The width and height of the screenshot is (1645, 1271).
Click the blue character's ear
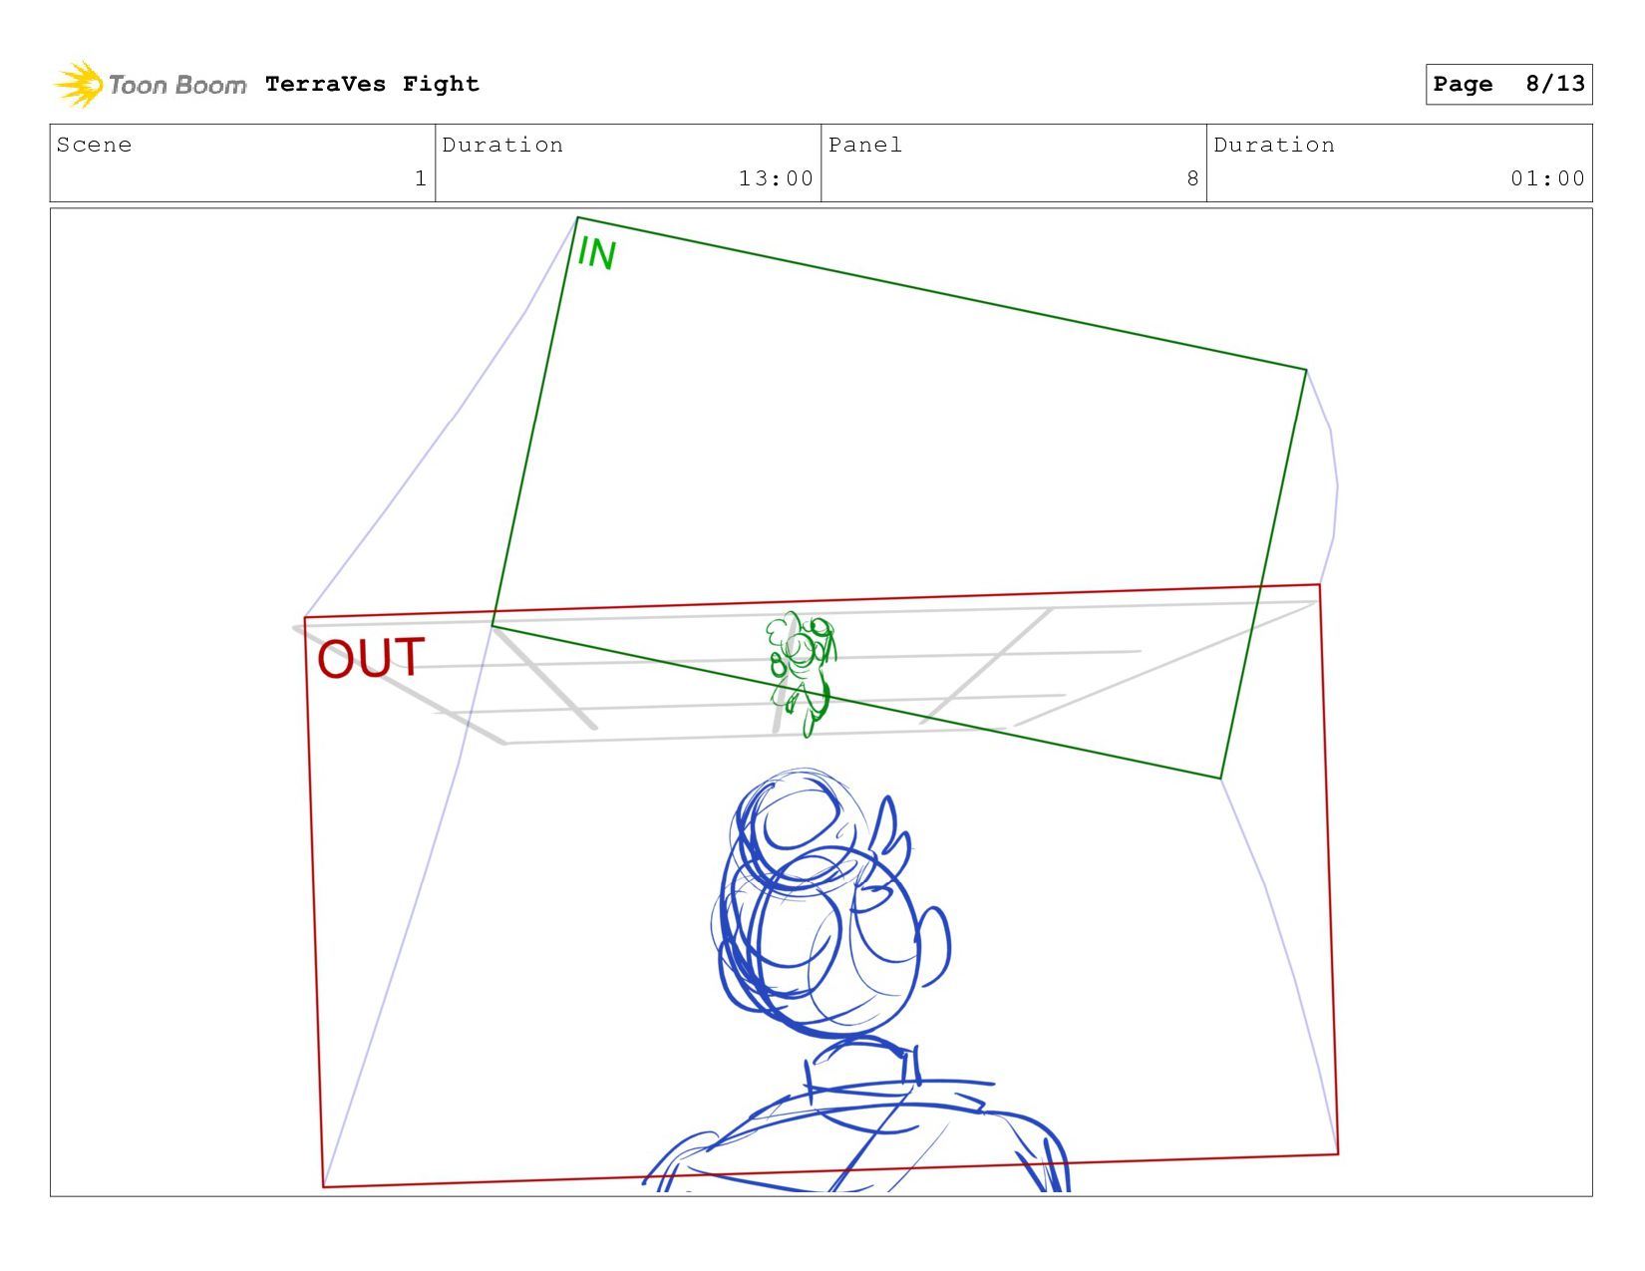pos(934,946)
